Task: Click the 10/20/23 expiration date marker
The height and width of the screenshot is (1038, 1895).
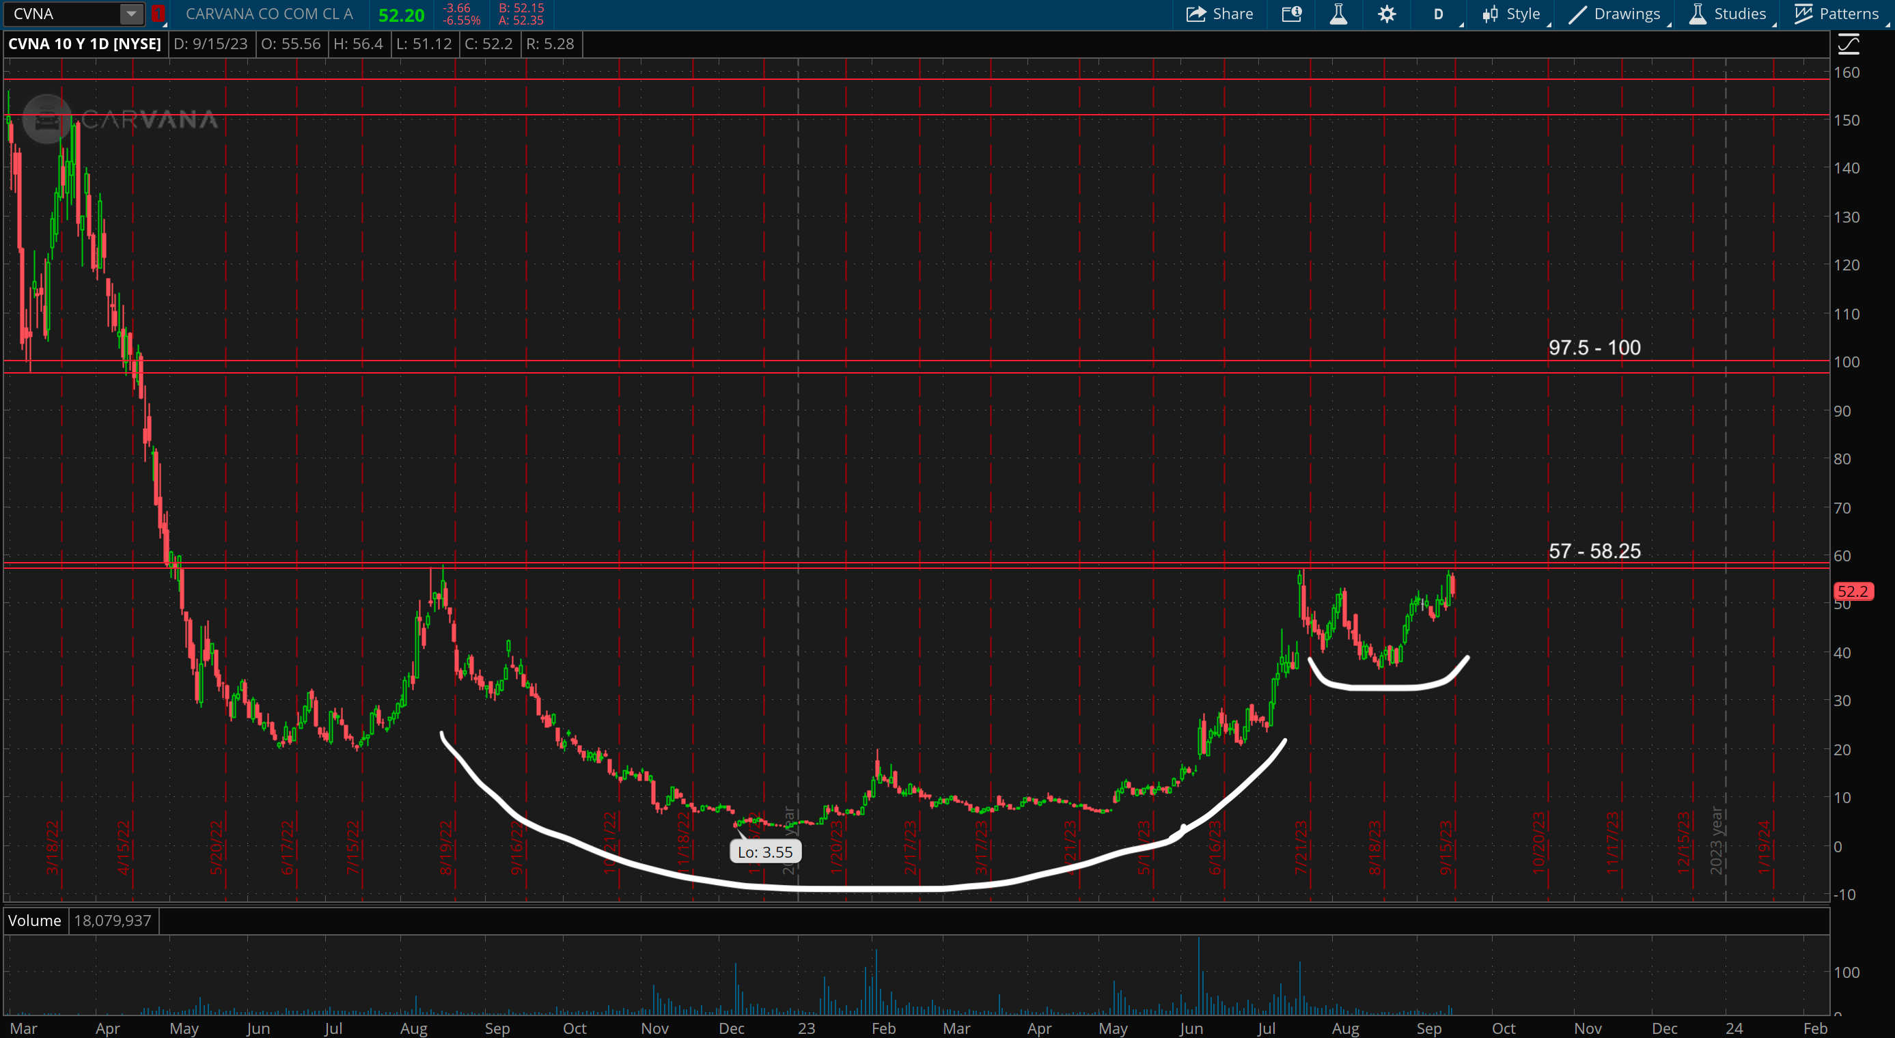Action: [1539, 843]
